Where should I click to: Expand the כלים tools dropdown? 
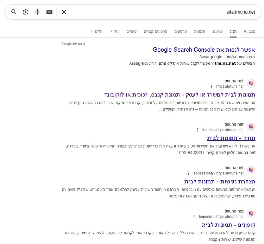96,31
